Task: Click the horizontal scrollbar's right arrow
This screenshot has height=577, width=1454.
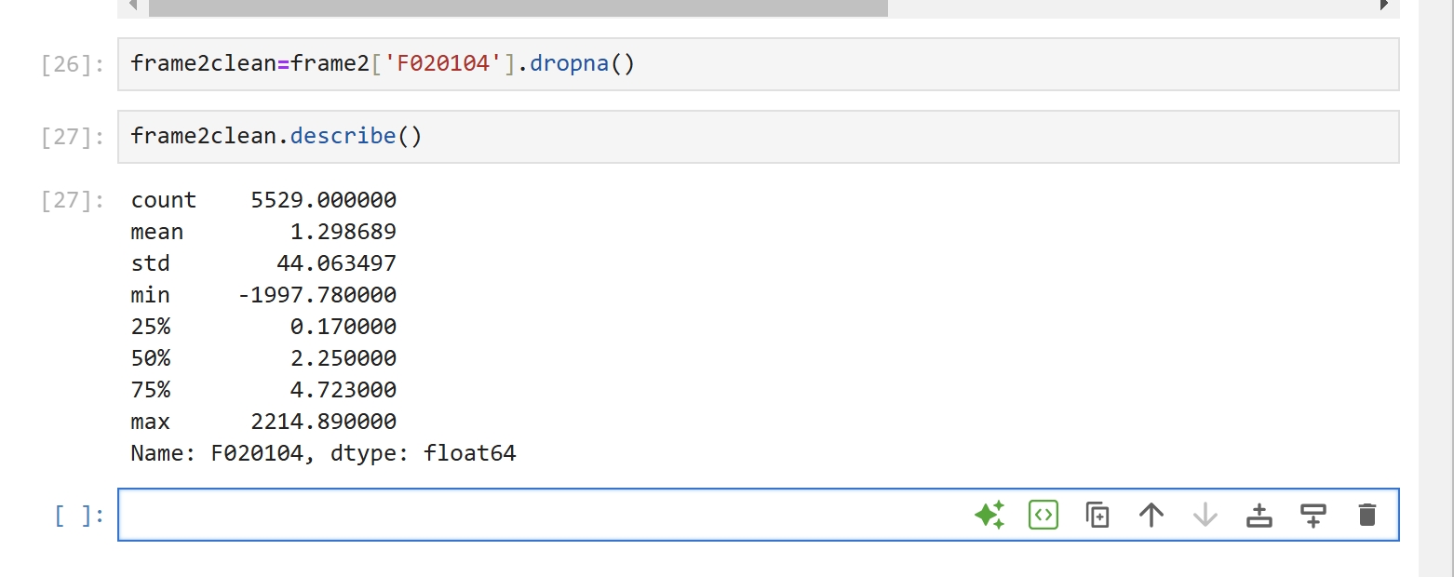Action: coord(1384,6)
